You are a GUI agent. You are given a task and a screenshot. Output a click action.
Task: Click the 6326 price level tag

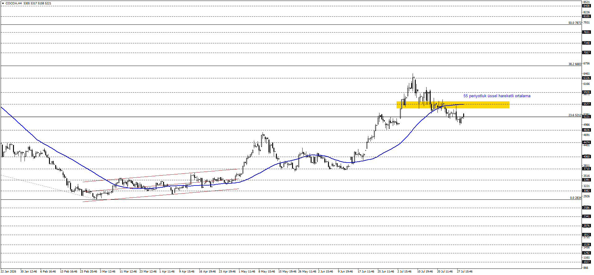click(587, 78)
